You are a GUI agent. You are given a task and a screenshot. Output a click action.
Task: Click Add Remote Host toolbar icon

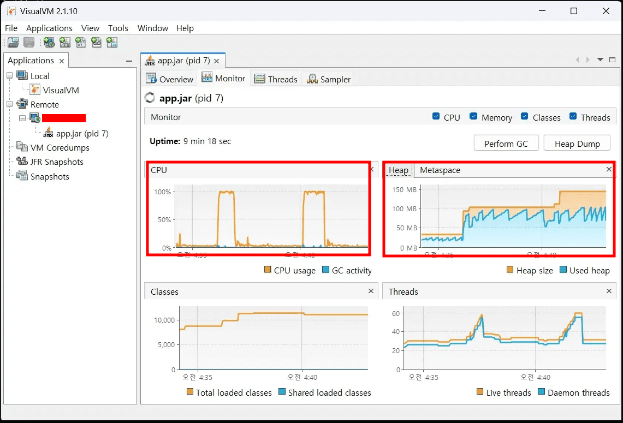click(49, 43)
